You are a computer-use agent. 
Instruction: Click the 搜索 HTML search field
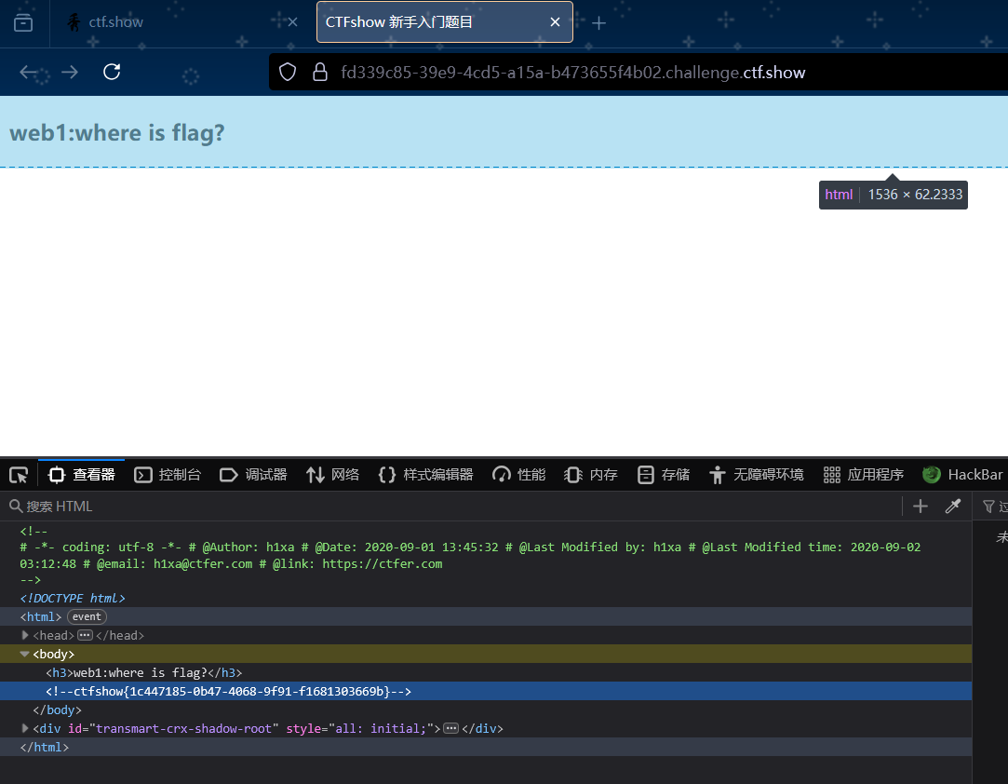pos(450,507)
